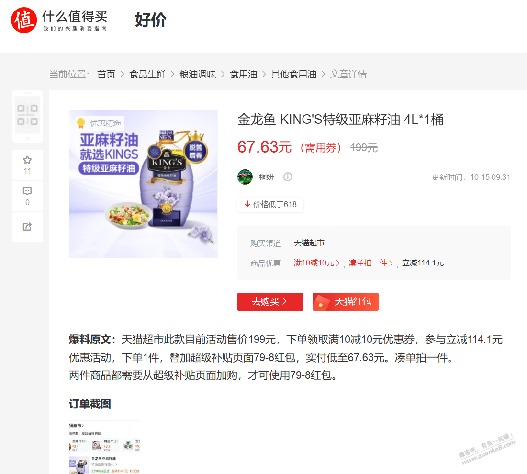Screen dimensions: 527x474
Task: Go to 首页 in breadcrumb
Action: click(x=106, y=74)
